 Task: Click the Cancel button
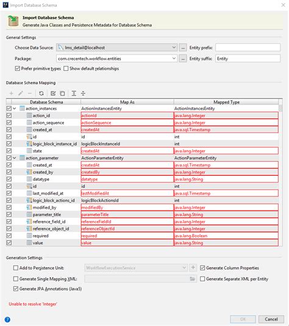pyautogui.click(x=271, y=319)
